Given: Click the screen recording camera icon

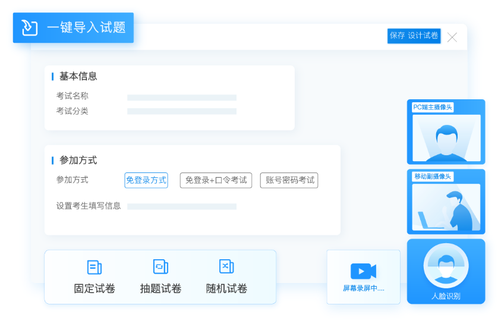Looking at the screenshot, I should tap(363, 271).
